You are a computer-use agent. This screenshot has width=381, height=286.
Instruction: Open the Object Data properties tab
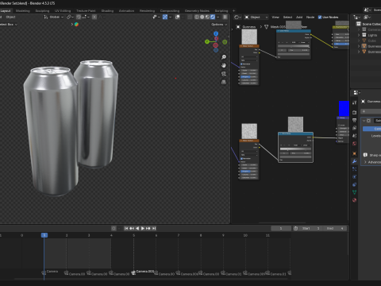point(355,192)
